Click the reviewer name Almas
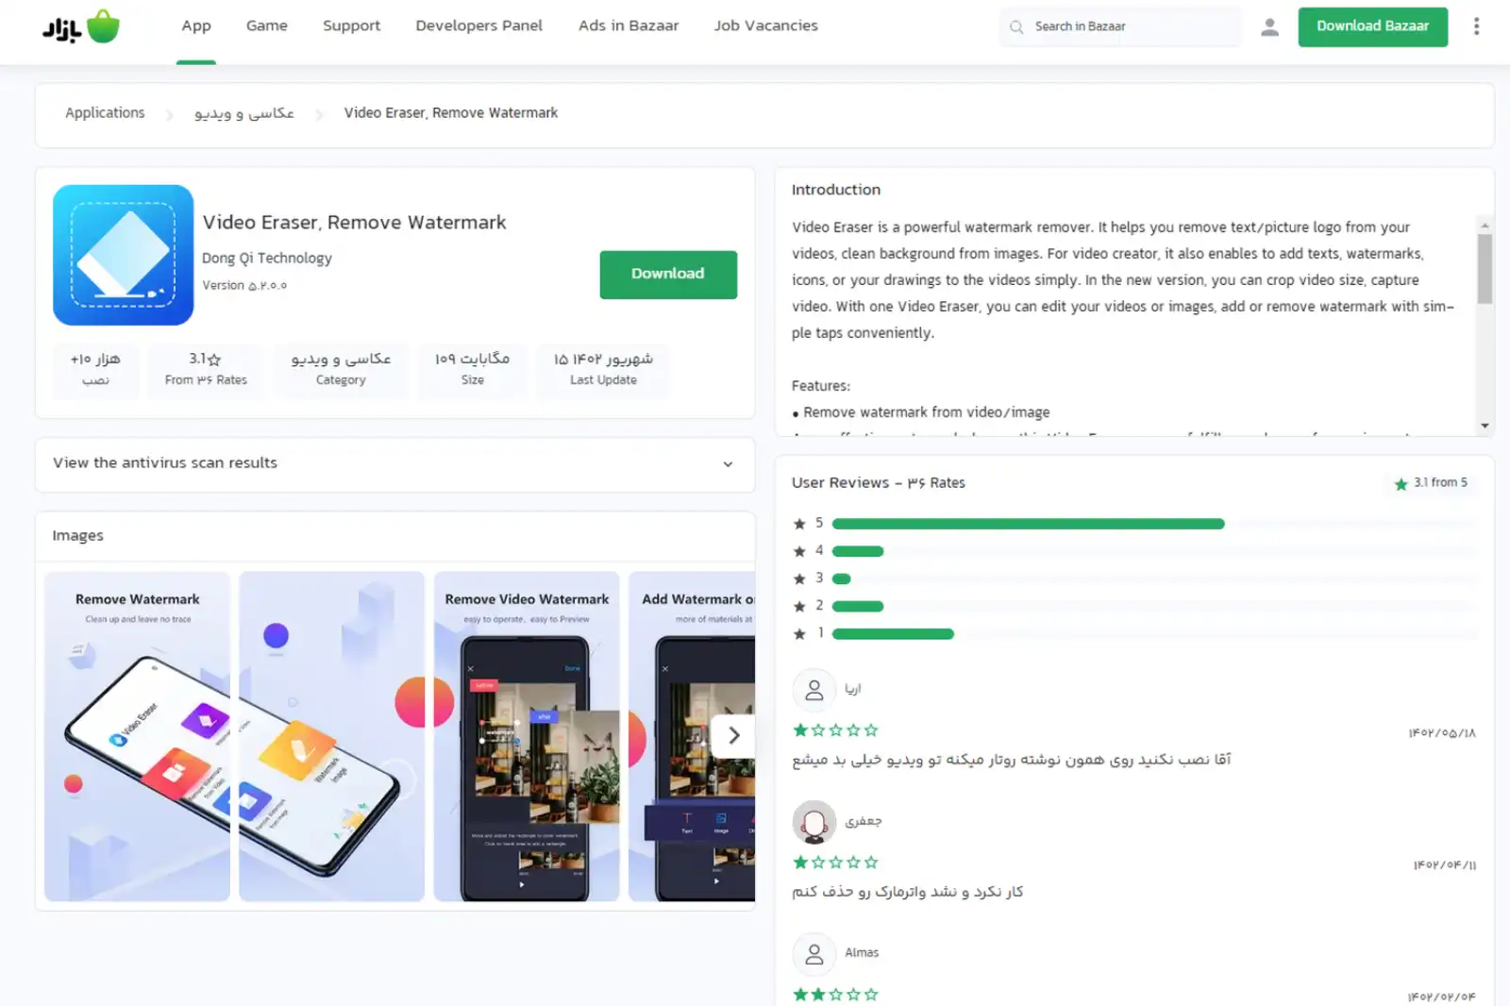 (862, 953)
